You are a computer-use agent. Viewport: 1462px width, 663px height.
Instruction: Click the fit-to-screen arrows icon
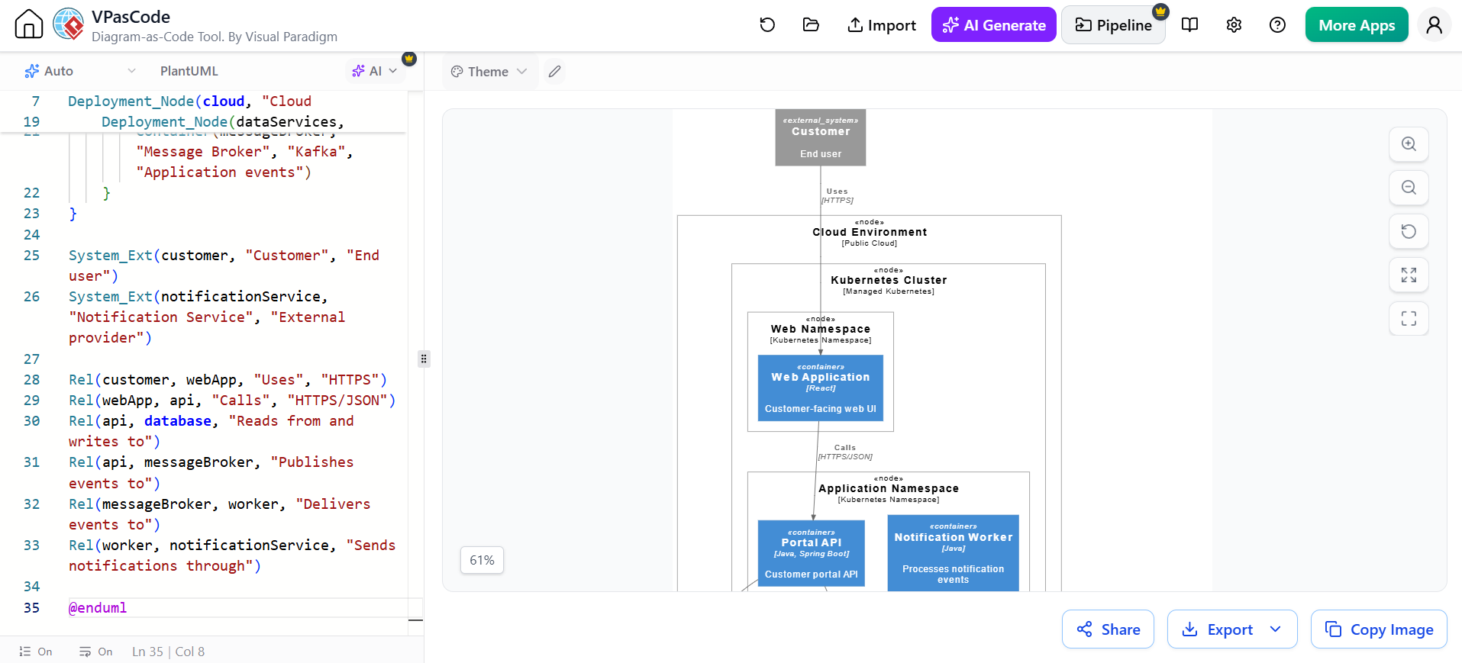[1409, 275]
